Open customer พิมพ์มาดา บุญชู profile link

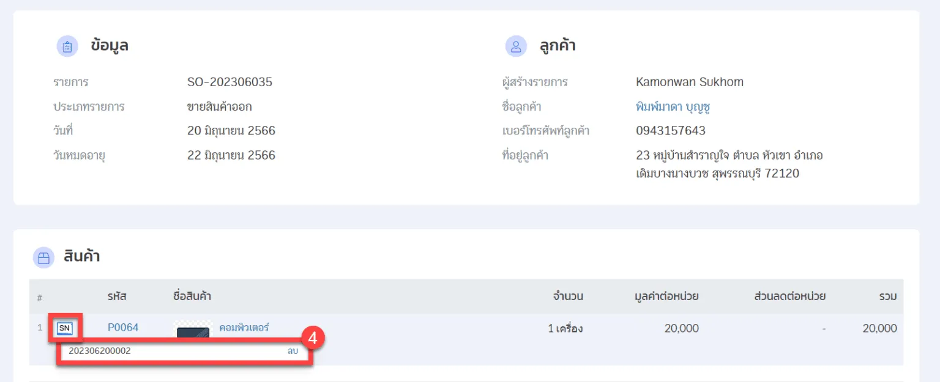[x=673, y=106]
